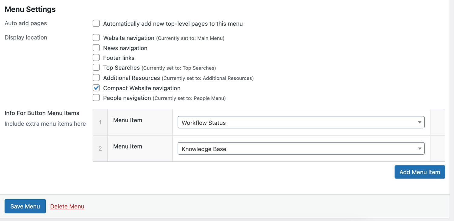The image size is (454, 221).
Task: Toggle the People navigation checkbox
Action: coord(96,98)
